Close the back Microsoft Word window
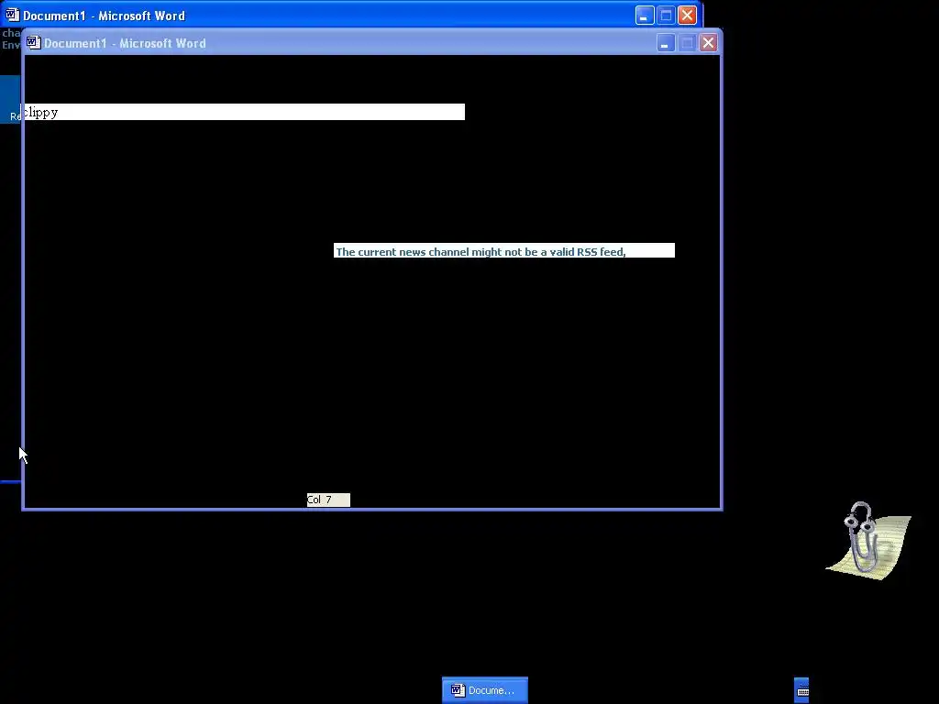Image resolution: width=939 pixels, height=704 pixels. pyautogui.click(x=688, y=15)
